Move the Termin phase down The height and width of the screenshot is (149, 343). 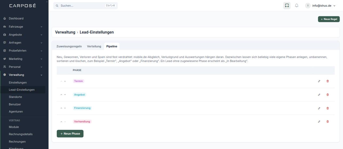[x=65, y=81]
